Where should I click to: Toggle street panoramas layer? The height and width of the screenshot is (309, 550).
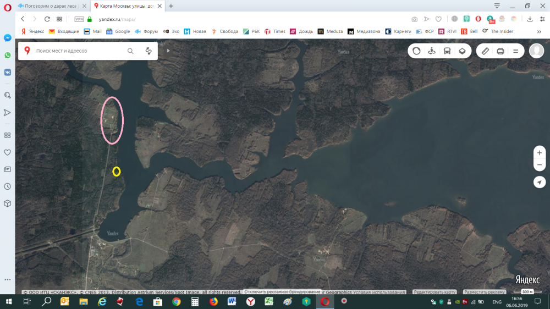[432, 51]
